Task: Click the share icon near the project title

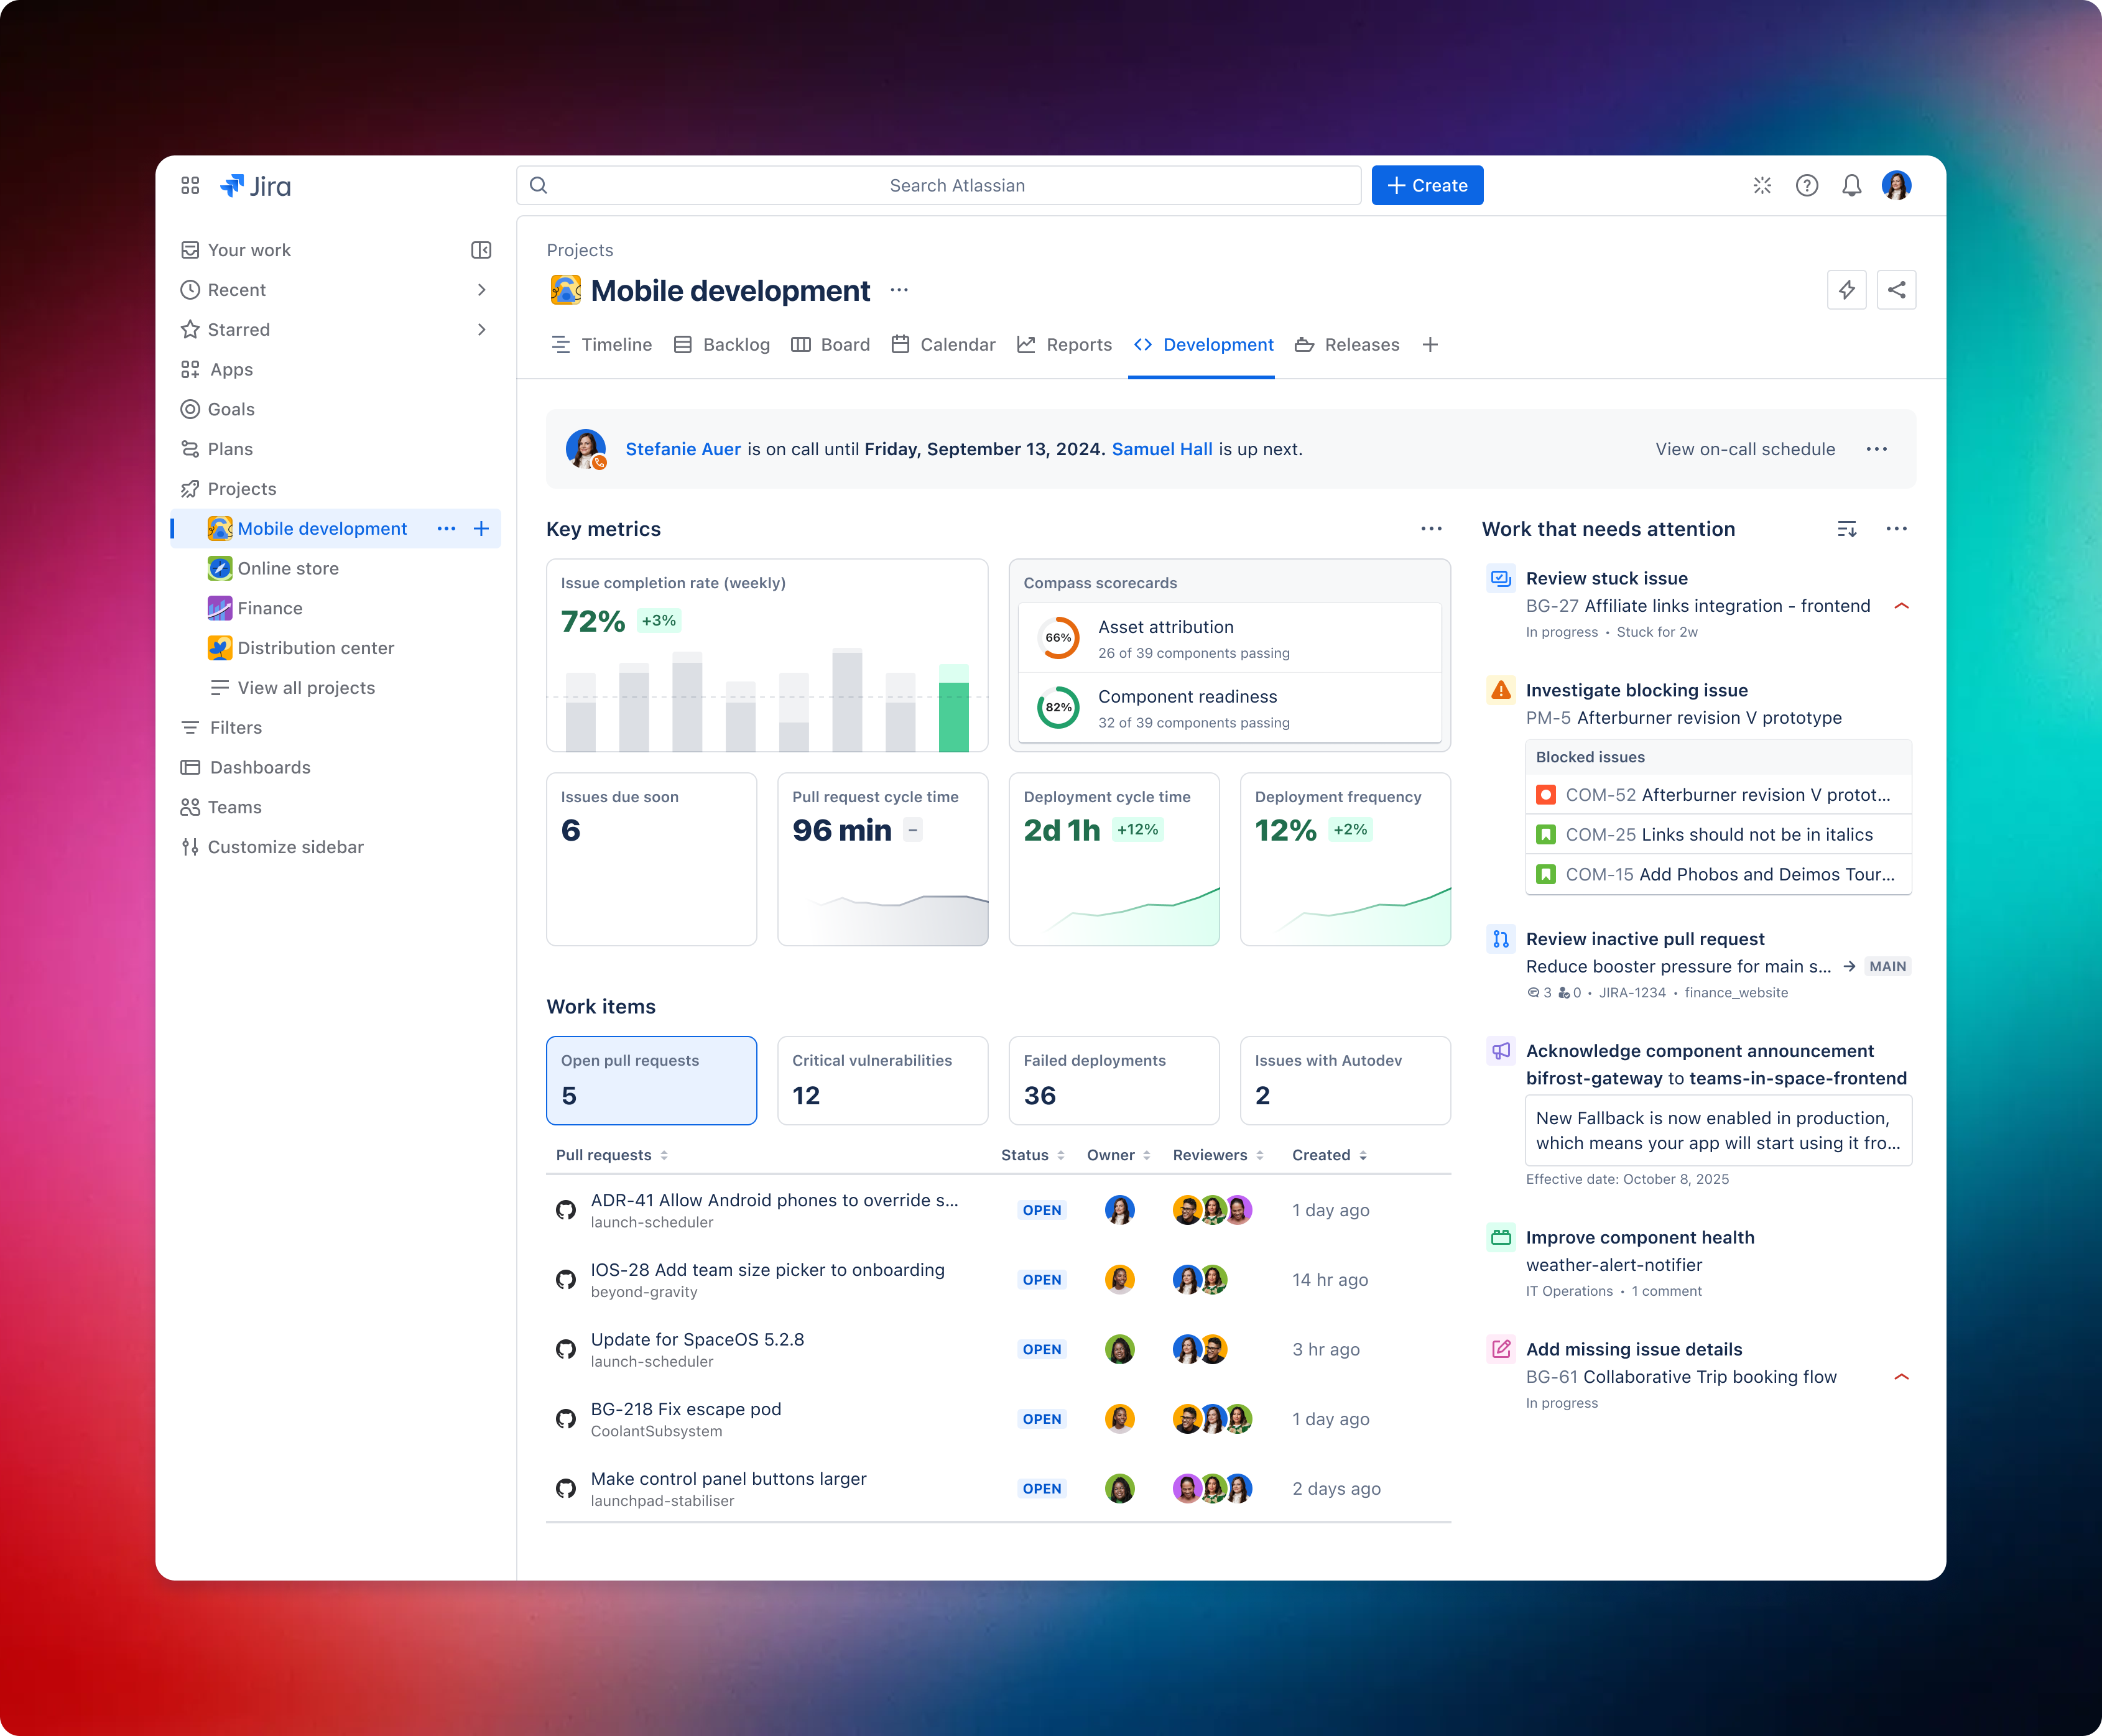Action: [x=1897, y=289]
